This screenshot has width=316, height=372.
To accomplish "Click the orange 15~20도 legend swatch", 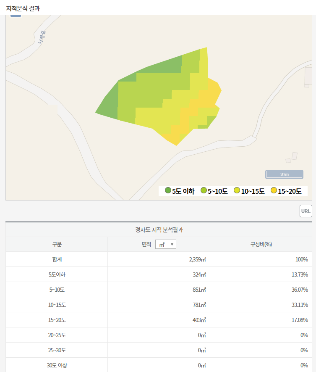I will [274, 190].
